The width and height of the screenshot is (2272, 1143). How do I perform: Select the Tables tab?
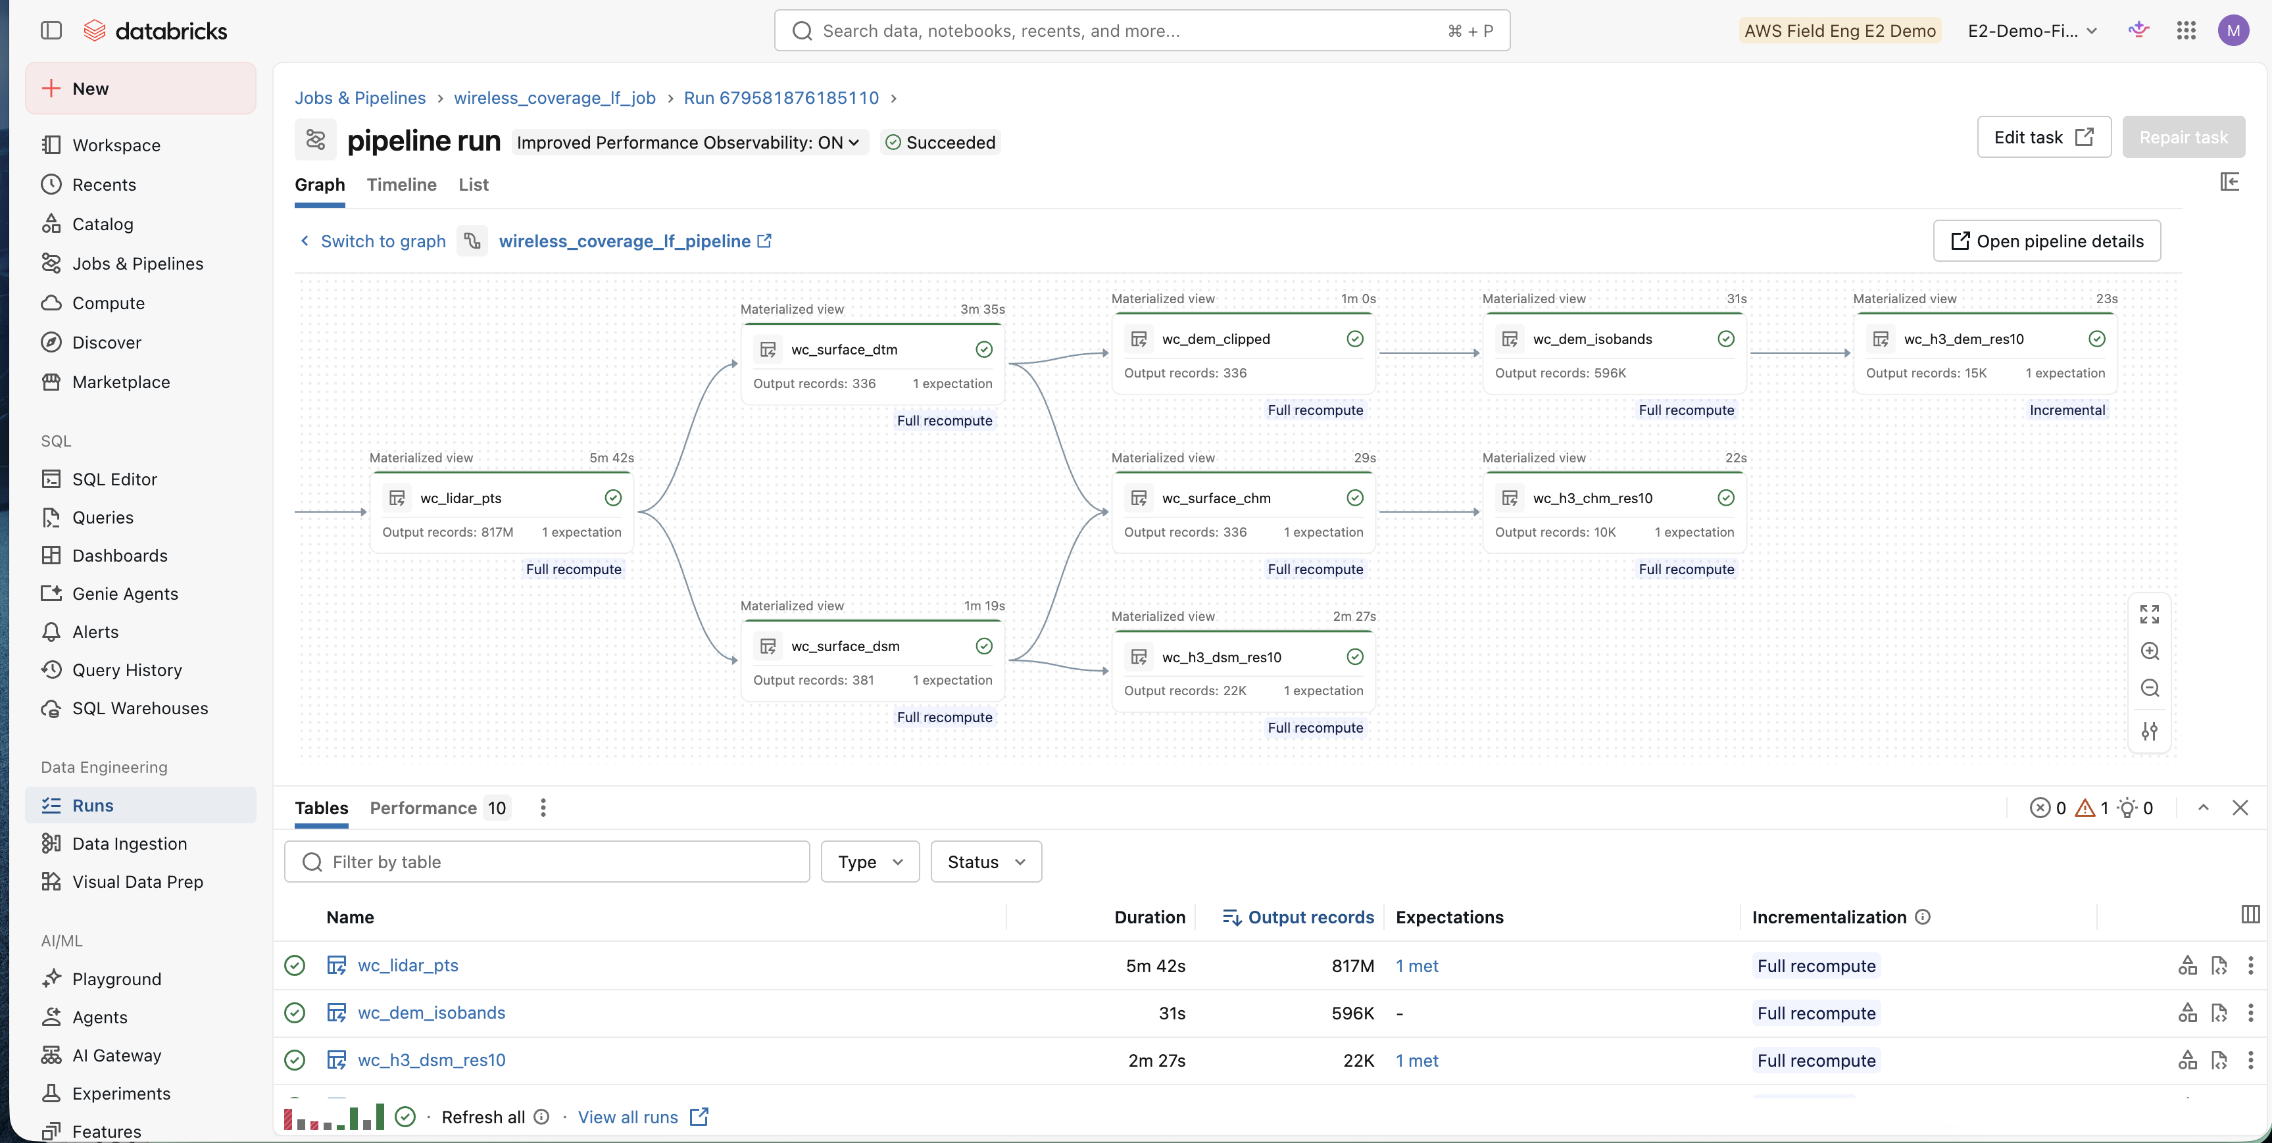pyautogui.click(x=321, y=808)
